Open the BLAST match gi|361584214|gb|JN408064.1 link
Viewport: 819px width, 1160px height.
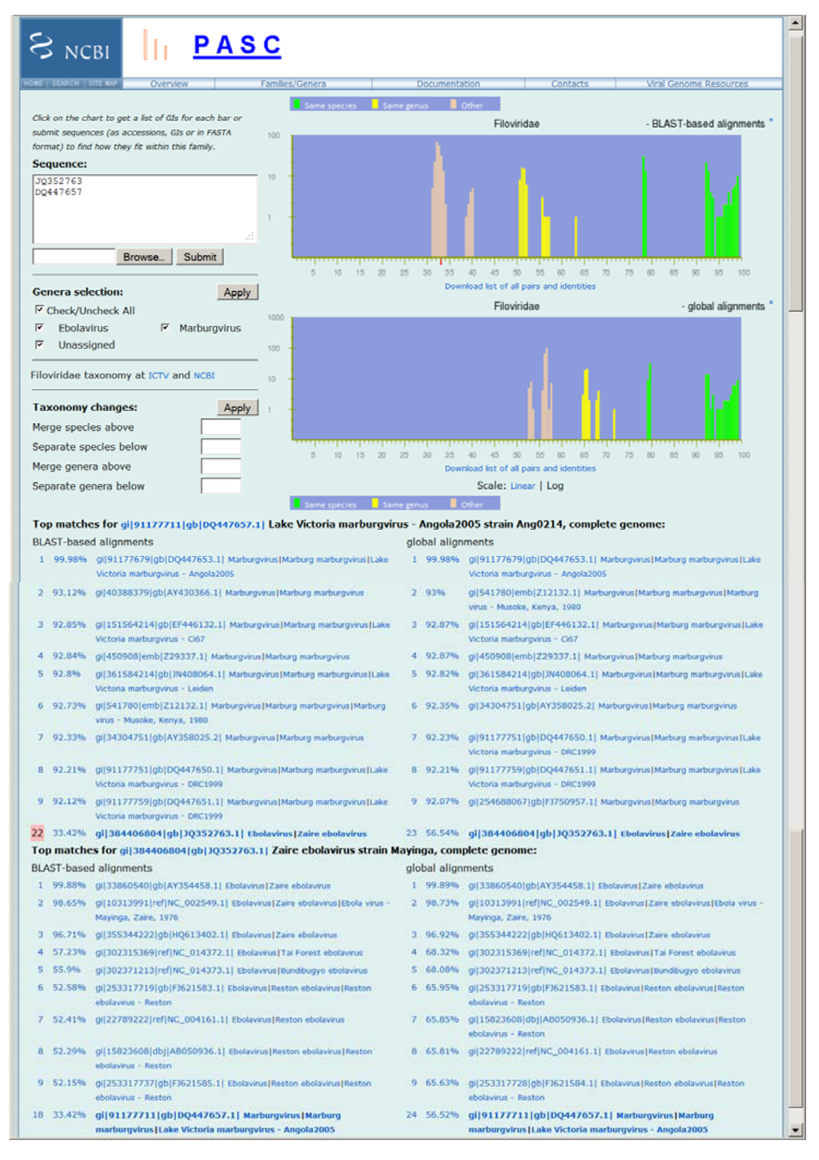pos(160,674)
